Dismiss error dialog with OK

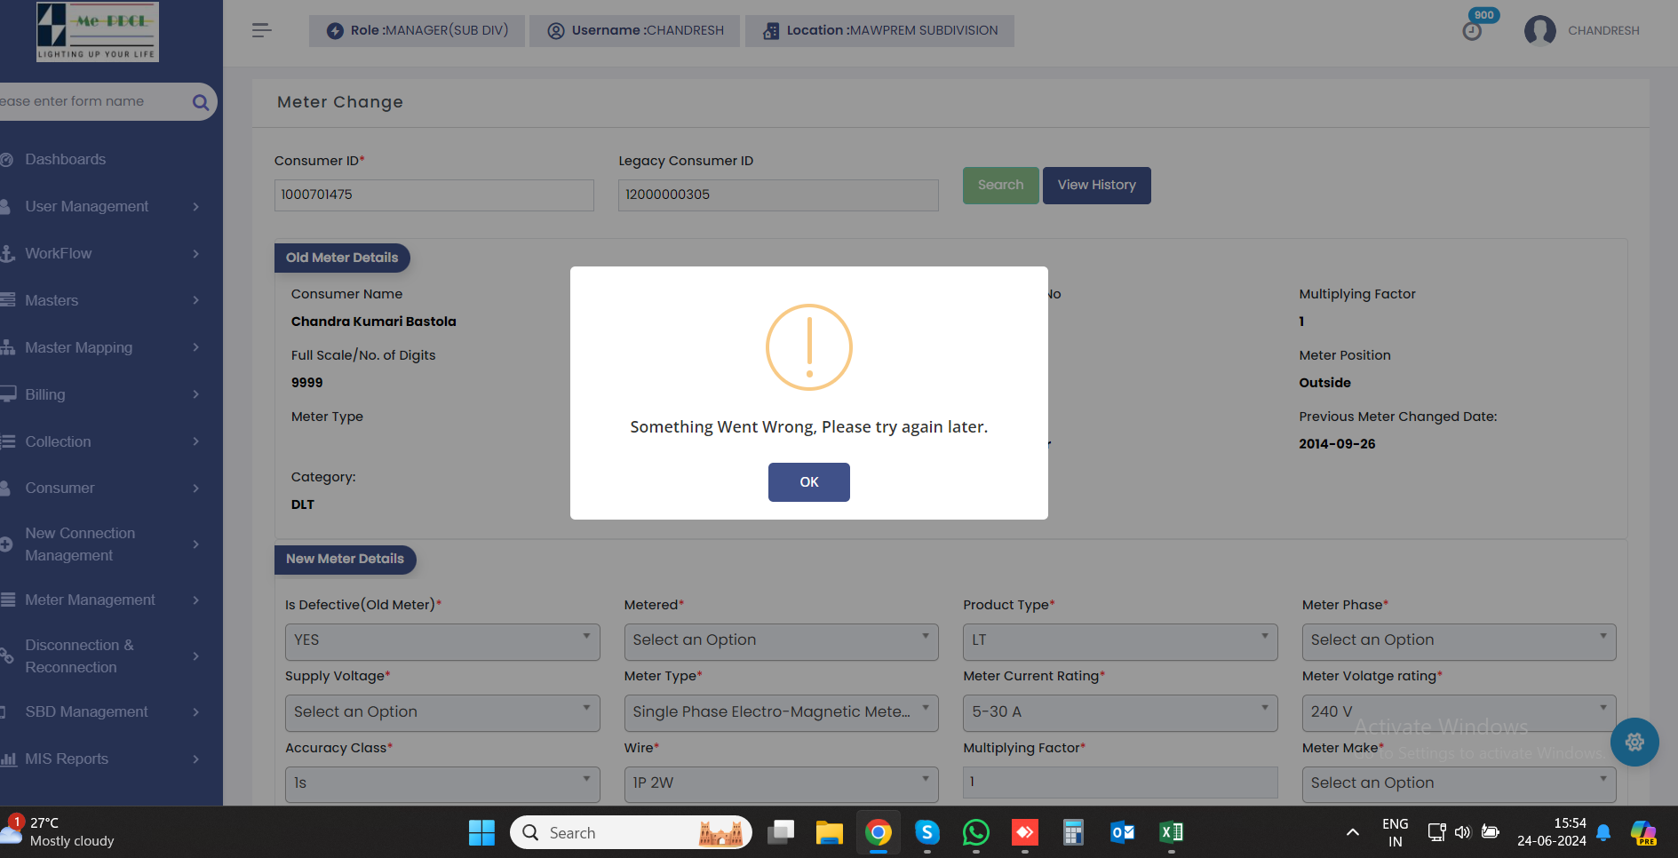pos(809,482)
